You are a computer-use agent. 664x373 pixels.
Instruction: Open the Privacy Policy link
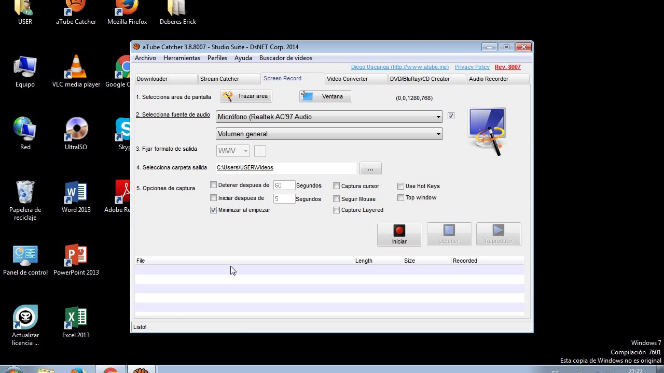[x=472, y=67]
